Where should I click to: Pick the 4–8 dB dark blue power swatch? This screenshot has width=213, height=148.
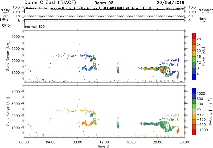pyautogui.click(x=194, y=71)
